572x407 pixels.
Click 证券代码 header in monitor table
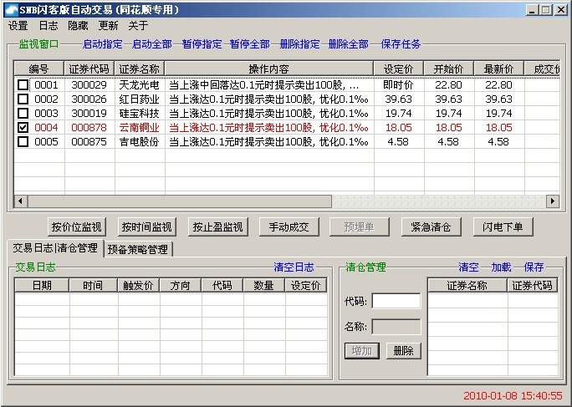[x=89, y=69]
